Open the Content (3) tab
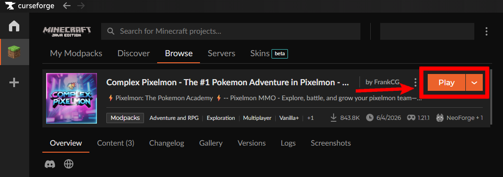The image size is (503, 177). 115,143
